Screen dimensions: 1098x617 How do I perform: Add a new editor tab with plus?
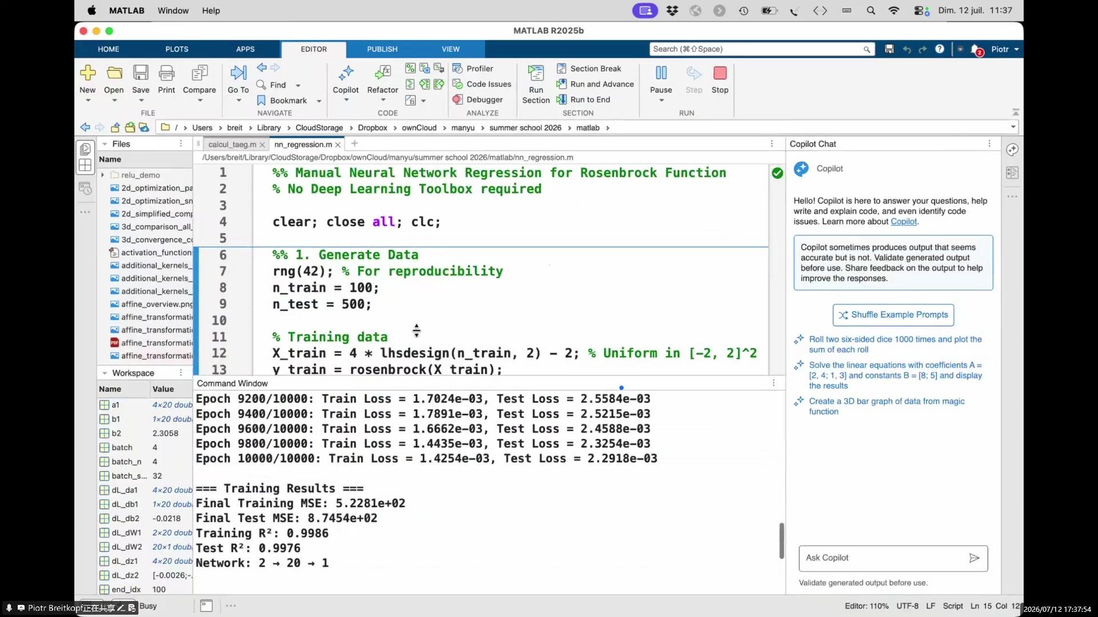tap(355, 144)
